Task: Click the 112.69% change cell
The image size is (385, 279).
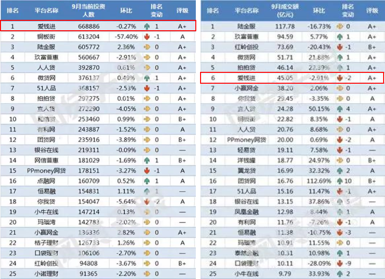Action: coord(319,181)
